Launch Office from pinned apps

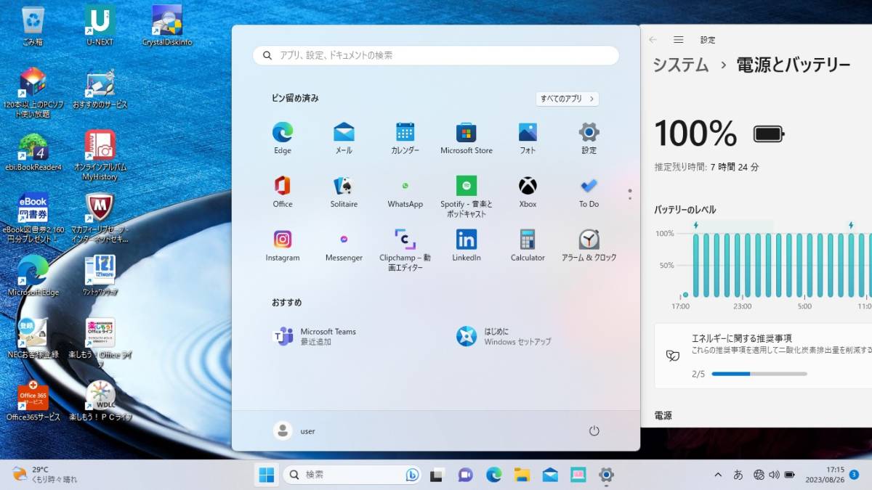283,192
